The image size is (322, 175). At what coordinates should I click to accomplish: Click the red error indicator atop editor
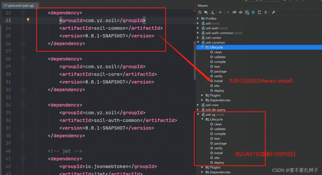[194, 11]
